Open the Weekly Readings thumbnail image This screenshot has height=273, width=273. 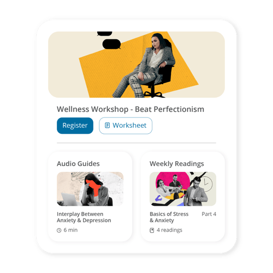click(x=183, y=189)
